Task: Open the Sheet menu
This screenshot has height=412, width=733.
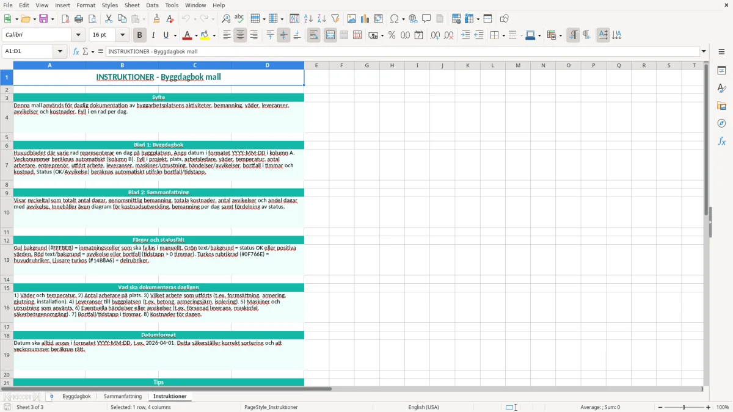Action: click(x=132, y=5)
